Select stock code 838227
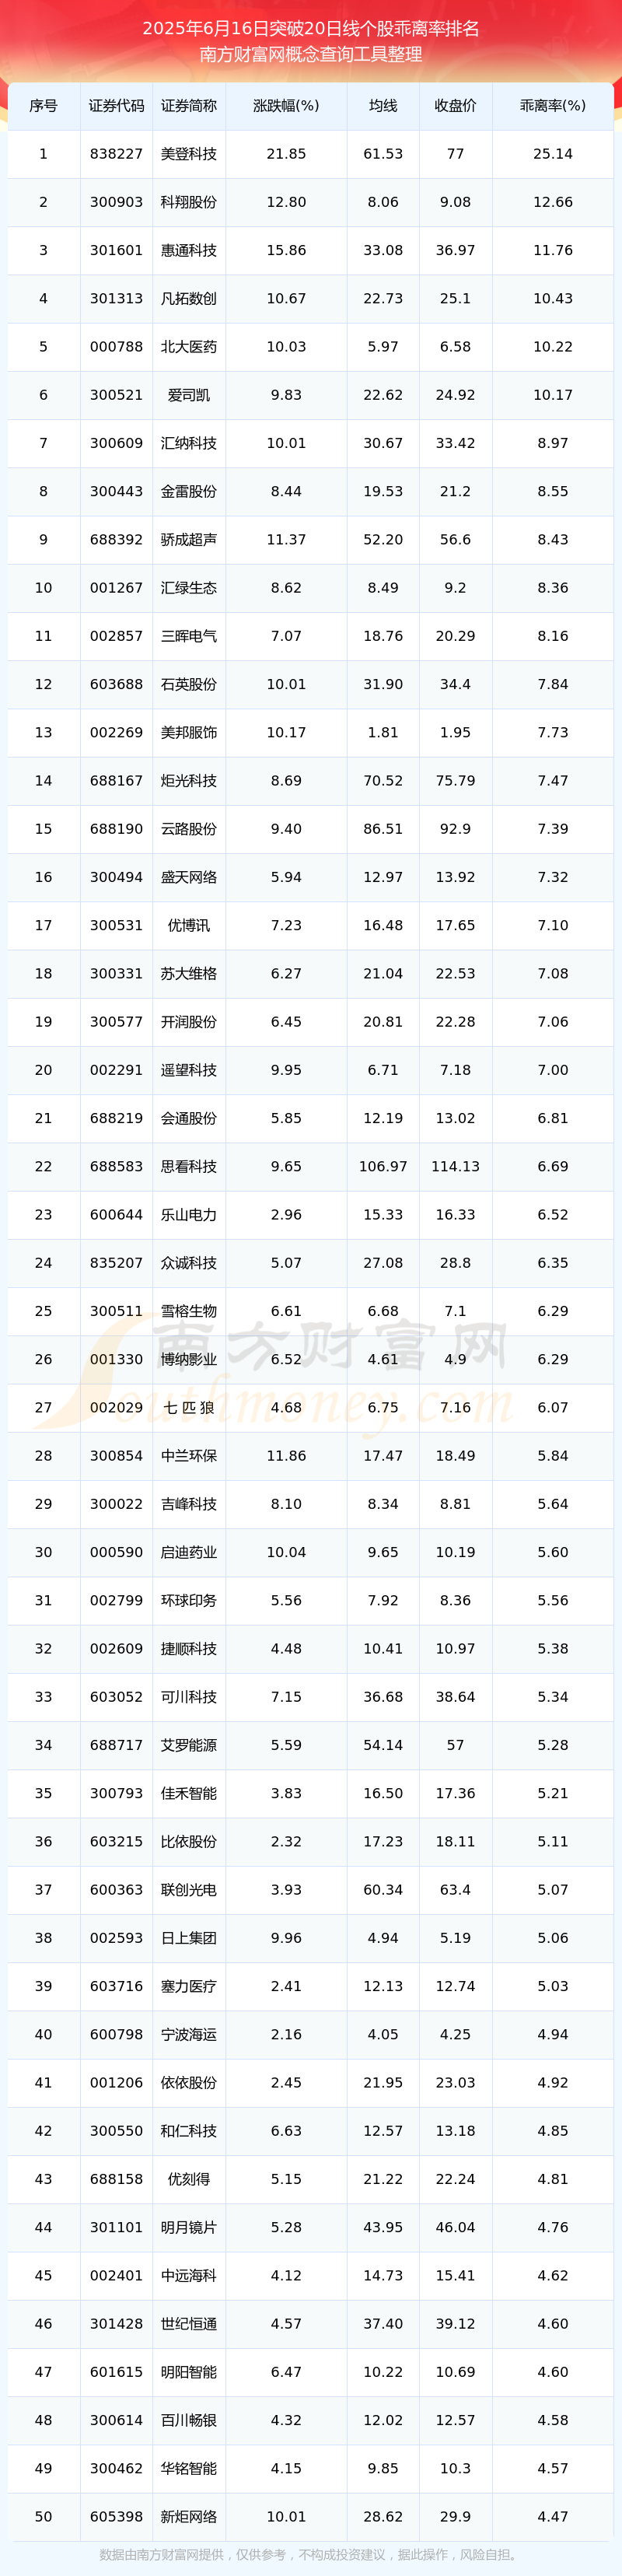The width and height of the screenshot is (622, 2576). (x=116, y=154)
